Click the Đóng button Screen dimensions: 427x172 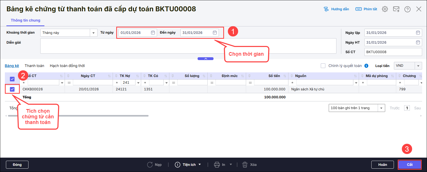coord(17,165)
